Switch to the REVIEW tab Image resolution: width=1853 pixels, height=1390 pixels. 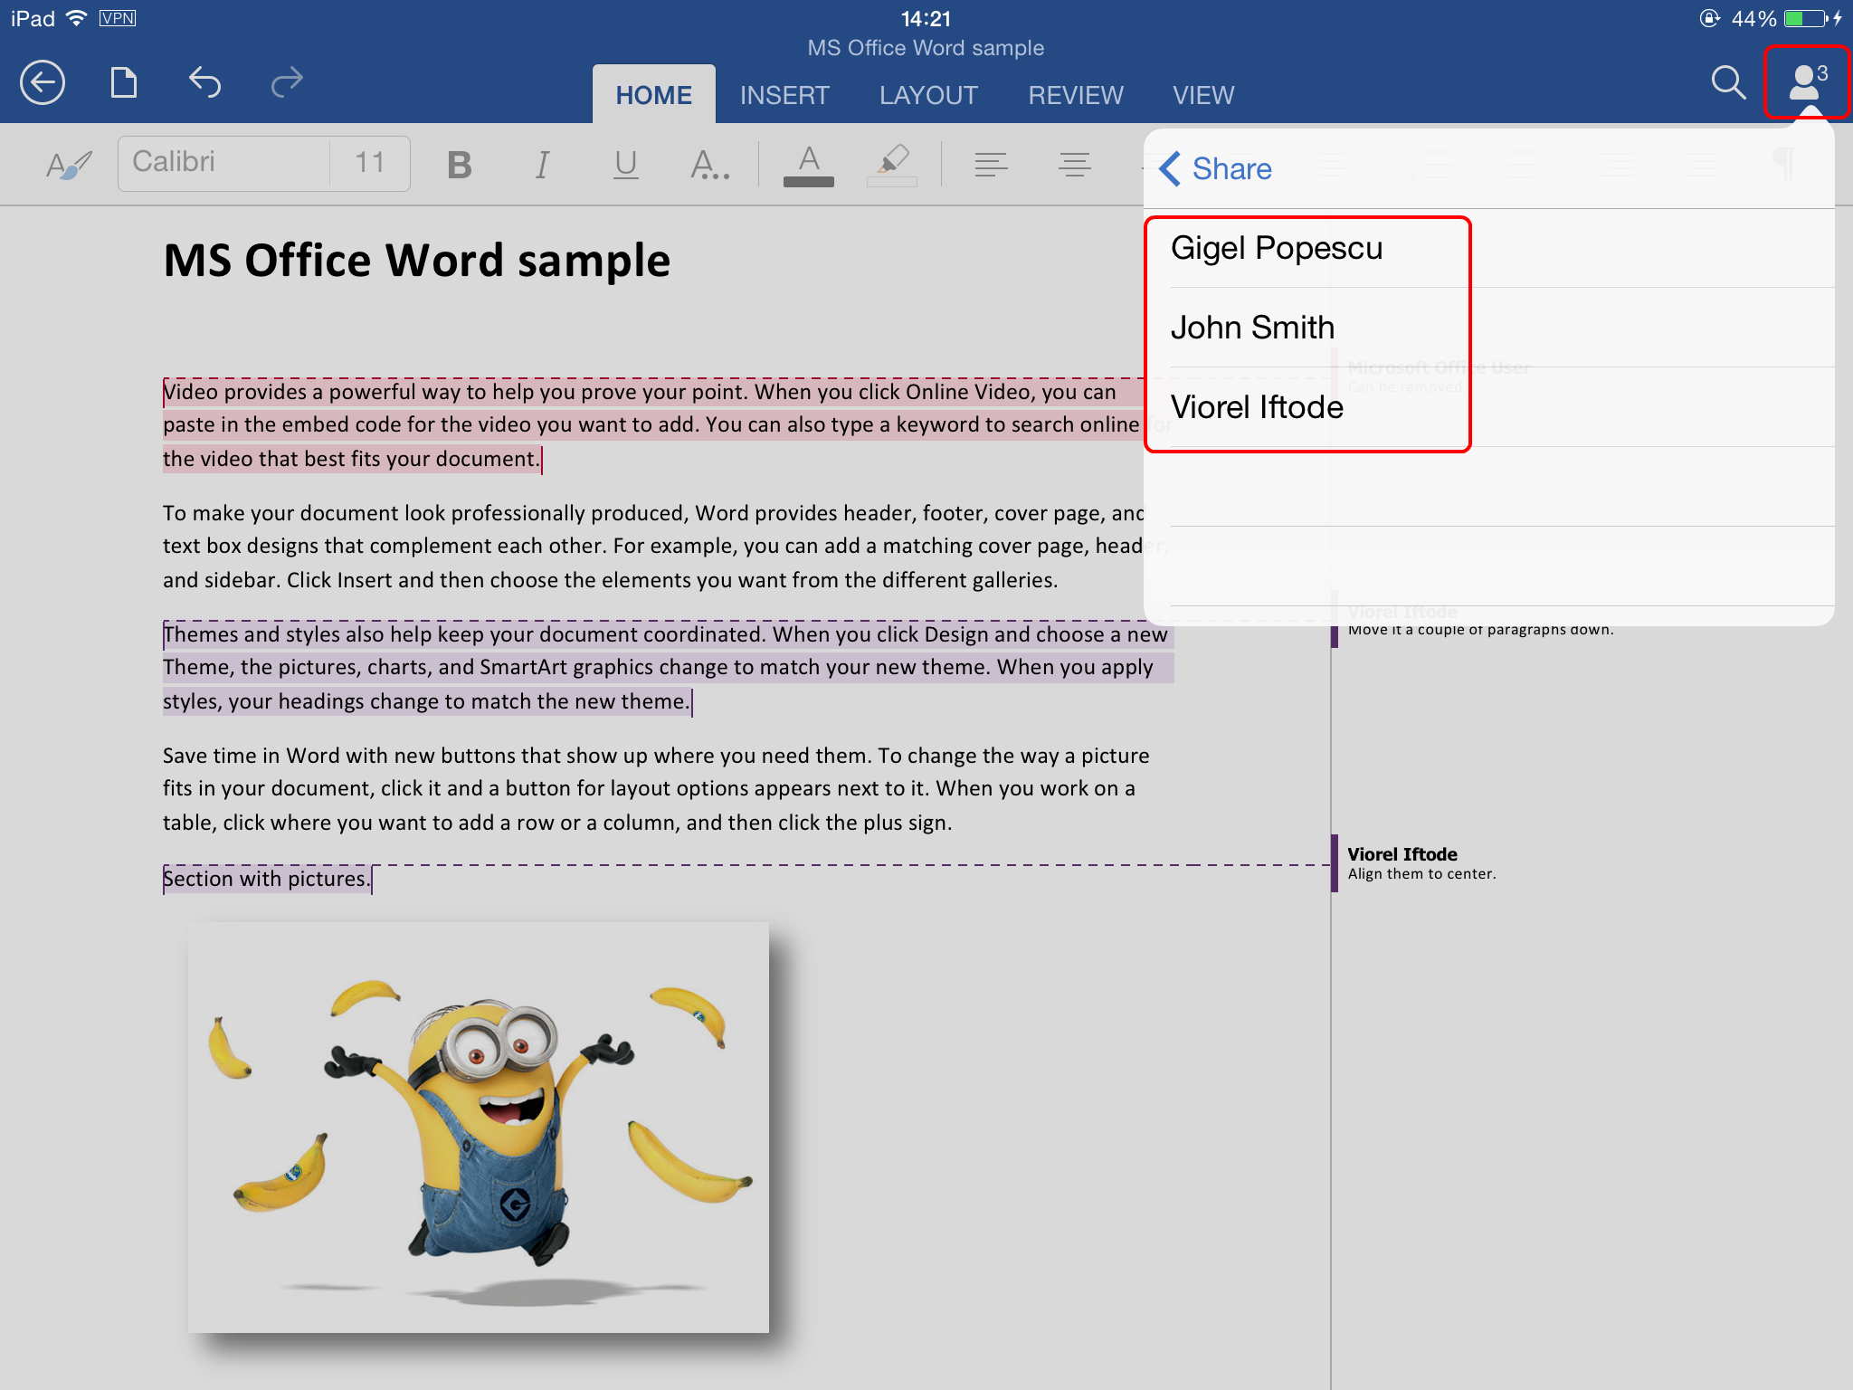(x=1076, y=95)
